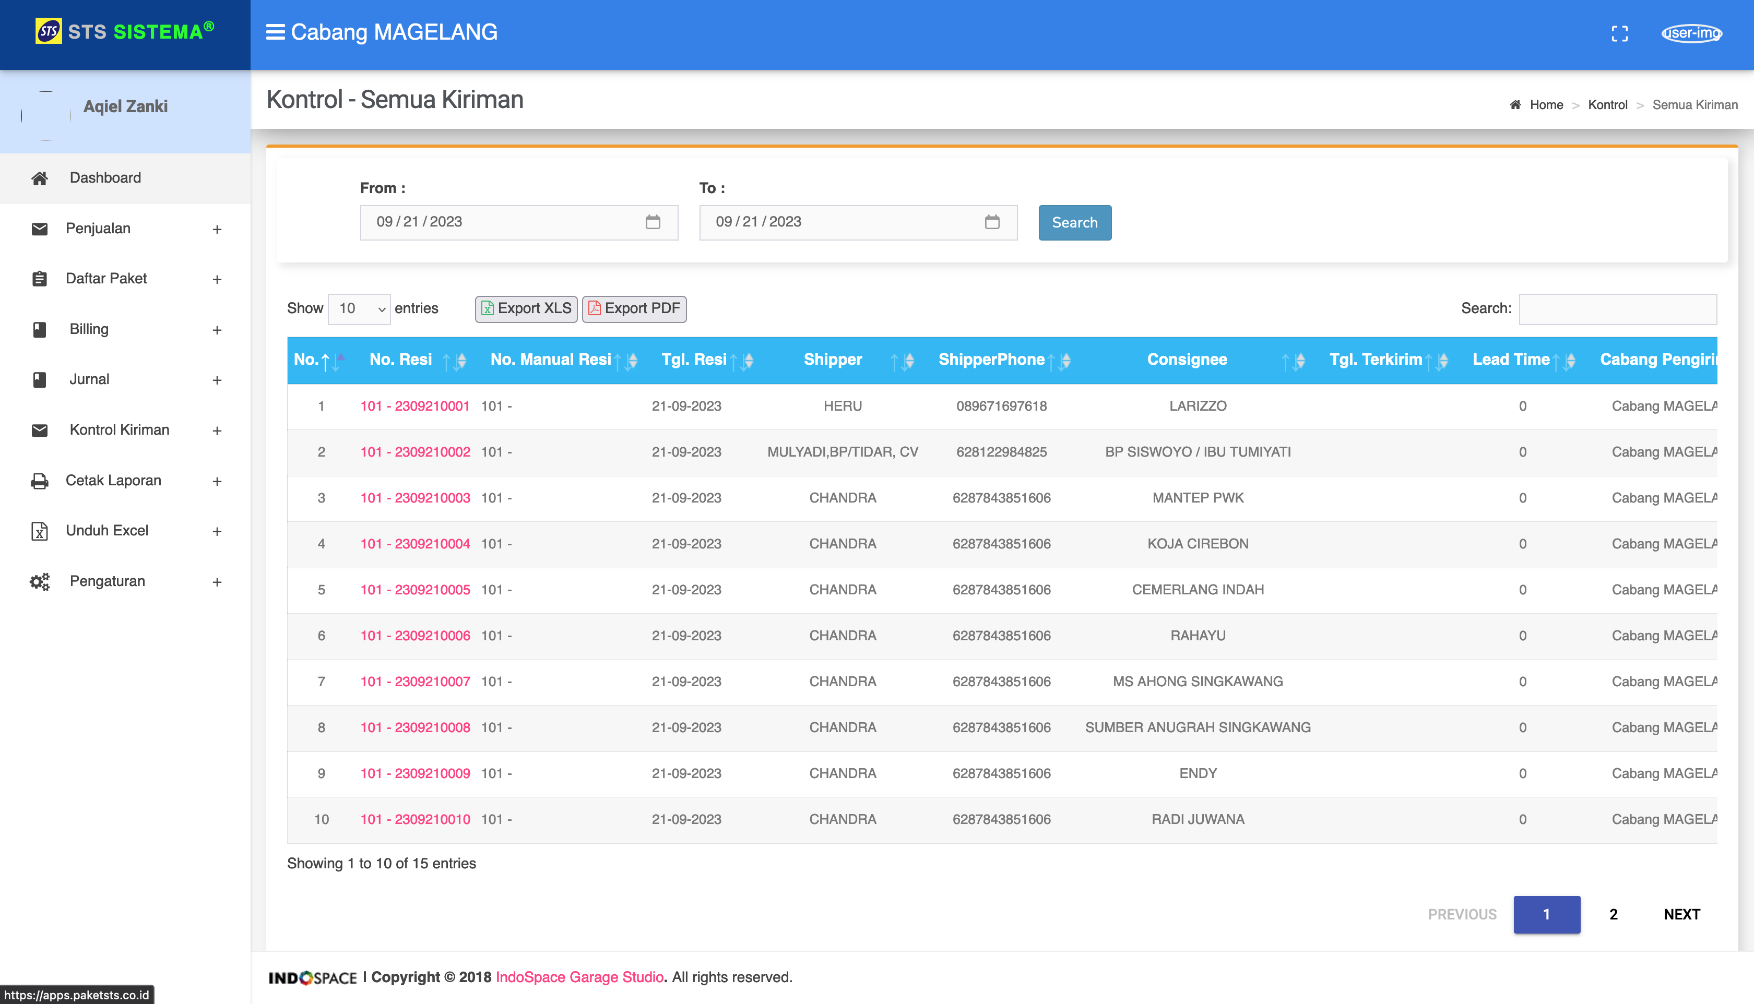Select shipper cell MULYADI,BP/TIDAR, CV

[x=843, y=452]
